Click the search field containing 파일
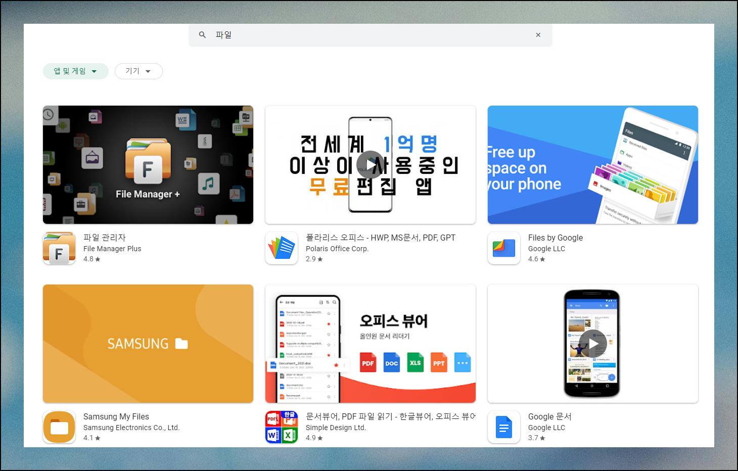This screenshot has width=738, height=471. 370,35
